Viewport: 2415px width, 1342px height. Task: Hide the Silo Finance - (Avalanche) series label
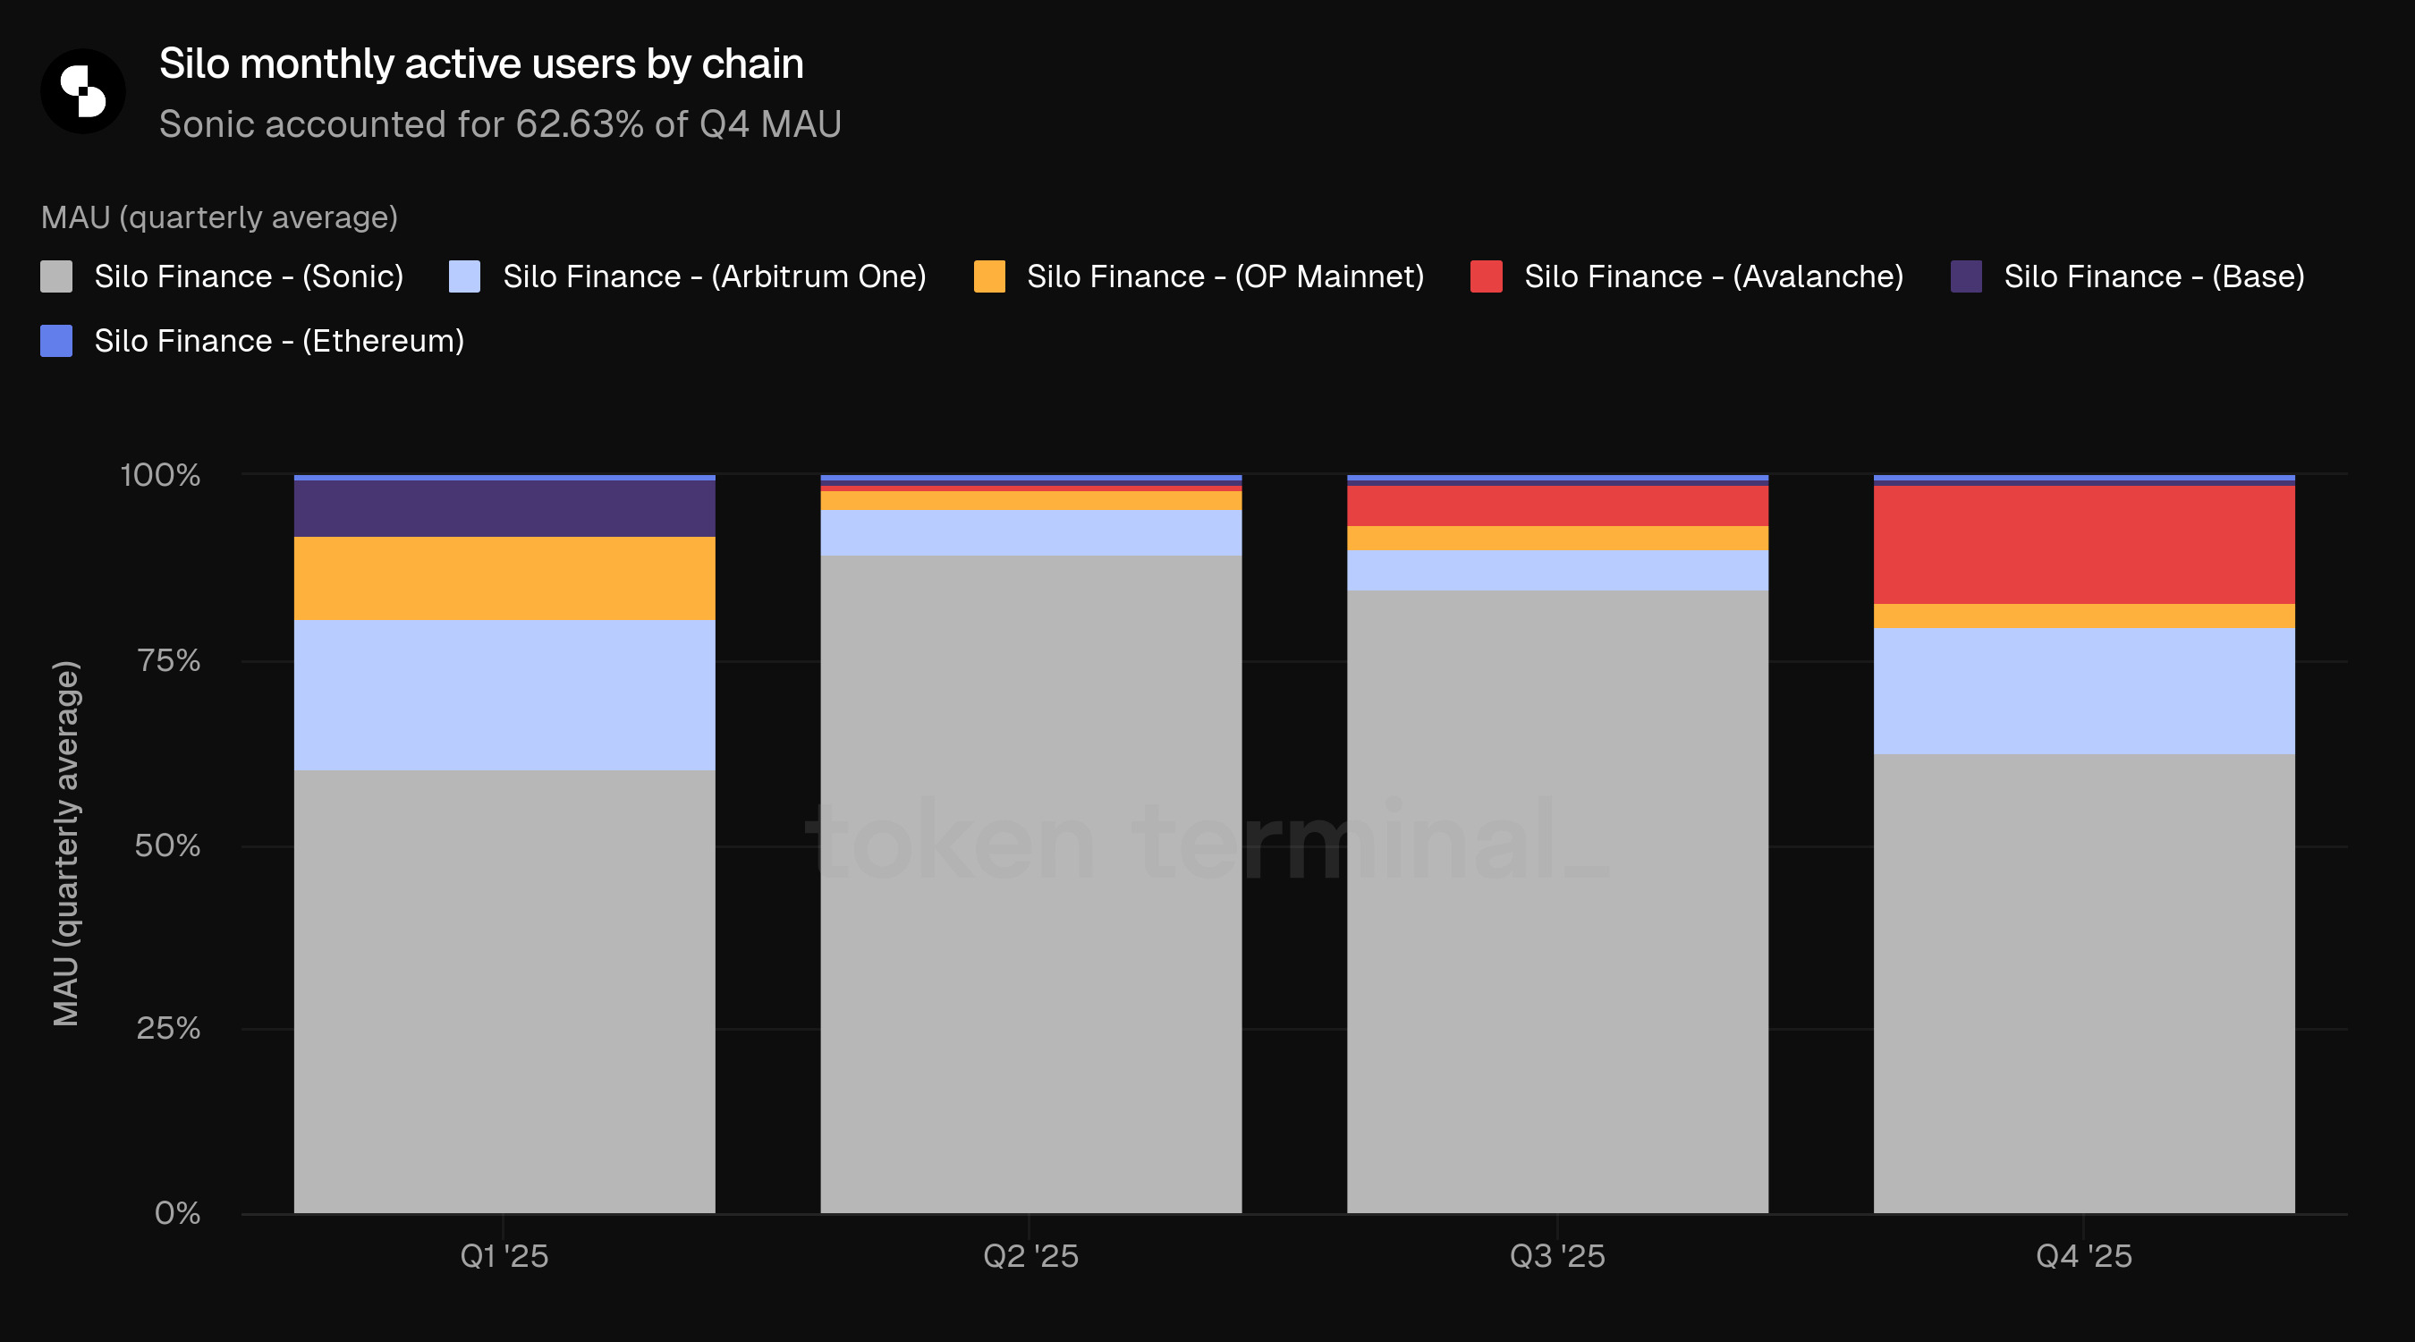1714,276
